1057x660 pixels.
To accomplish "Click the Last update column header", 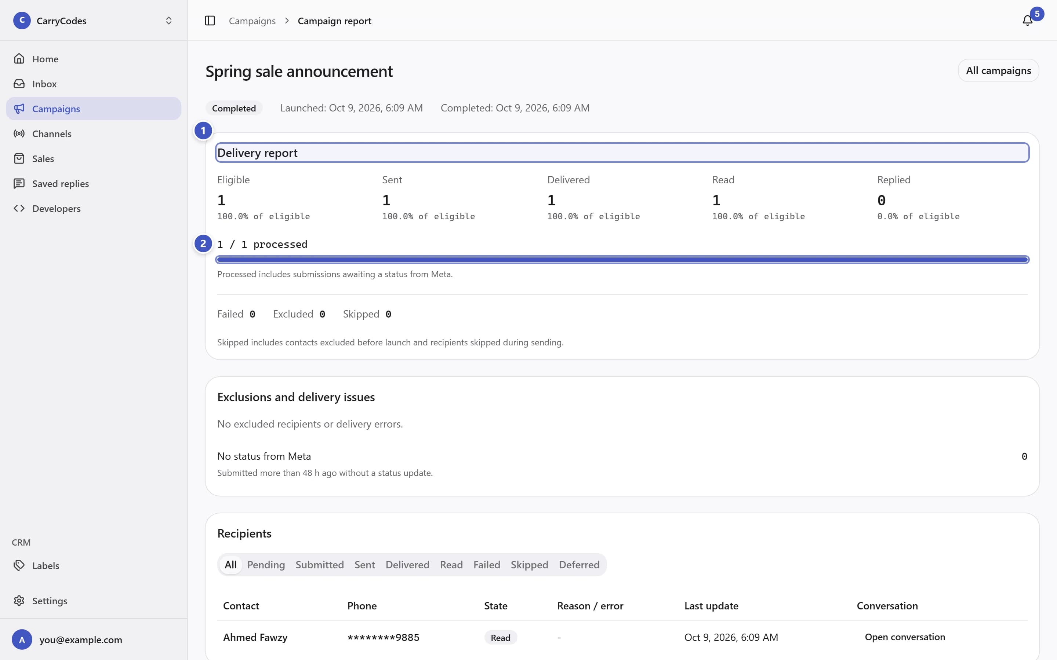I will 711,605.
